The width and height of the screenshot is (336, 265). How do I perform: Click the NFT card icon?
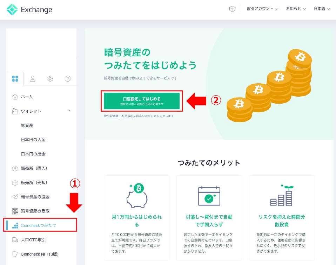(x=15, y=254)
